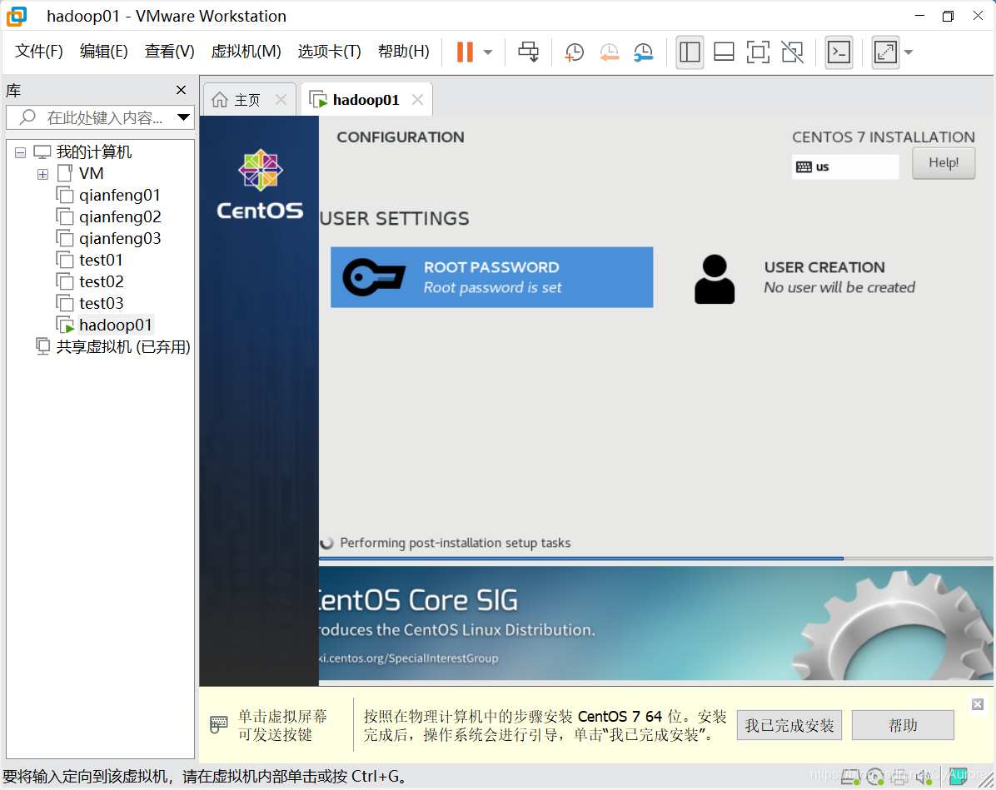
Task: Open the snapshot manager wrench-clock icon
Action: 644,52
